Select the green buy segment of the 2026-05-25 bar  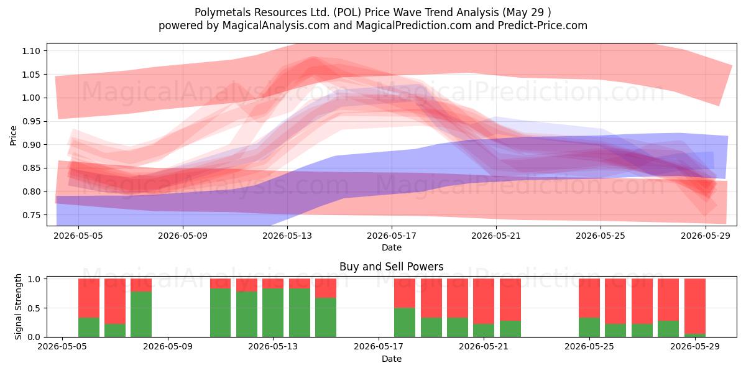pyautogui.click(x=589, y=328)
